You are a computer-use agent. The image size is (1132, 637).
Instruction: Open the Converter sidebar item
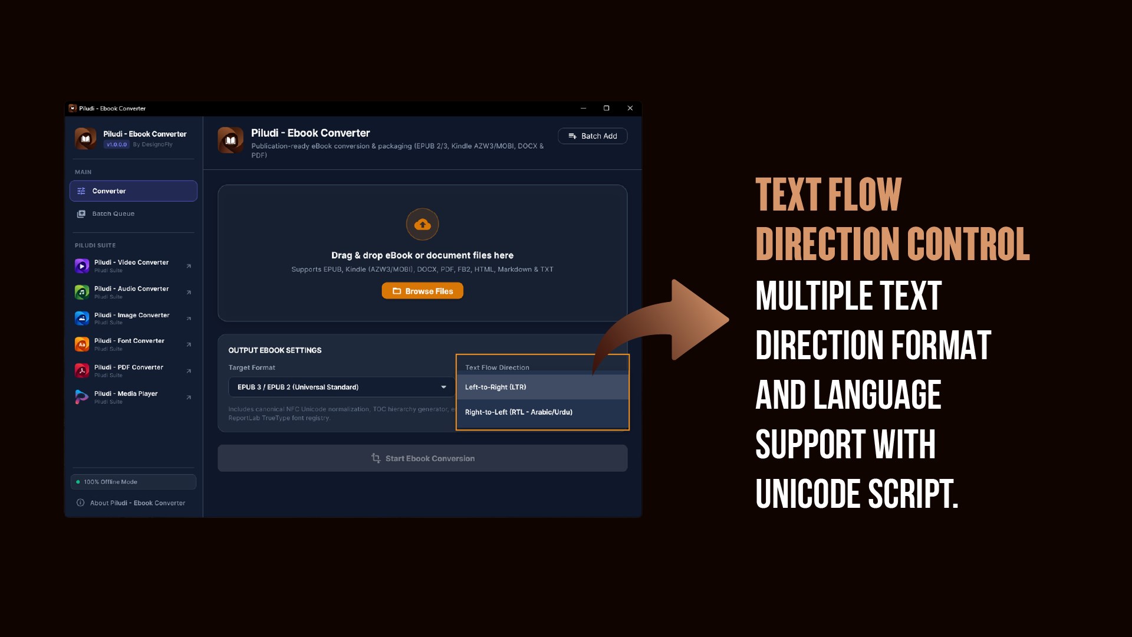tap(133, 191)
